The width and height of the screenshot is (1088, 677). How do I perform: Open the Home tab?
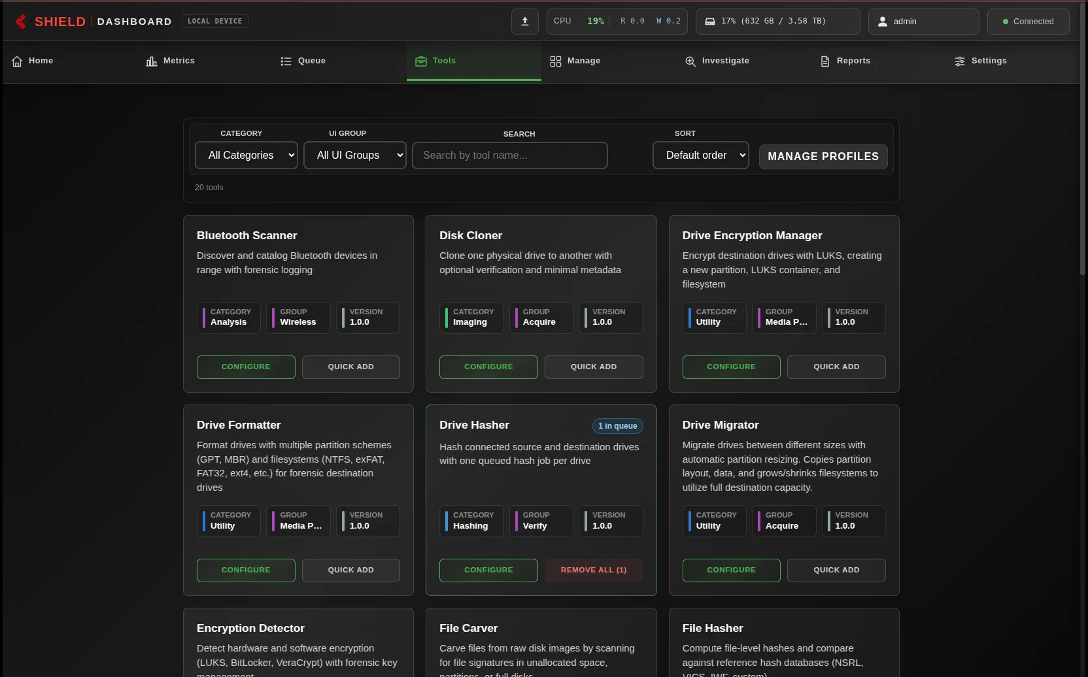coord(70,61)
